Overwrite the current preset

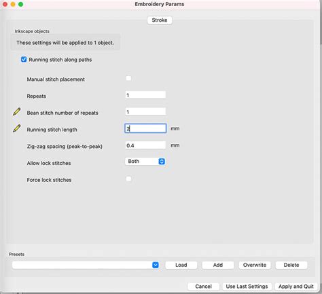[x=255, y=265]
